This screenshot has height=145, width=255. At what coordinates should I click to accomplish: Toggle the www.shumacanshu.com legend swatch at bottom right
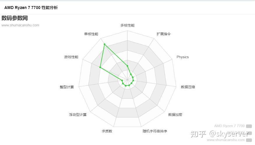[x=249, y=140]
